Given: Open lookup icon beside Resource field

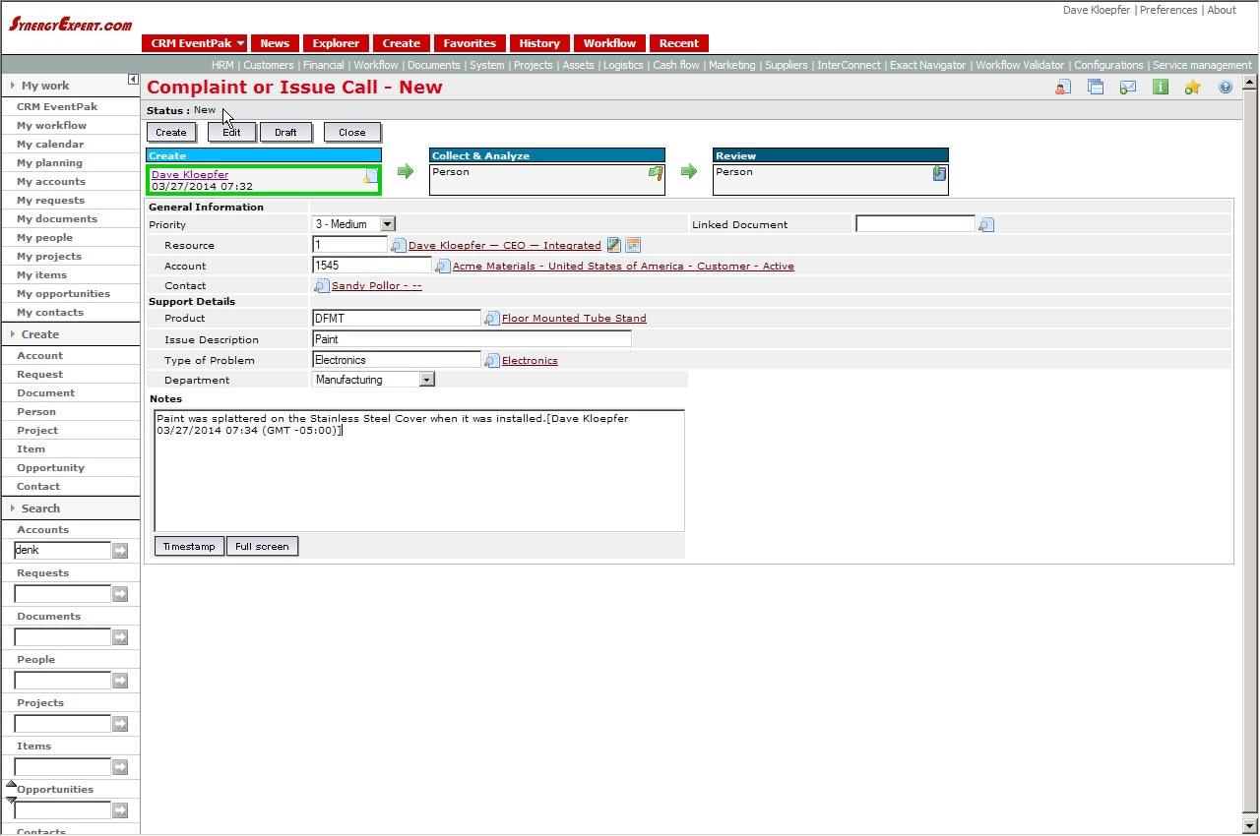Looking at the screenshot, I should pos(399,246).
